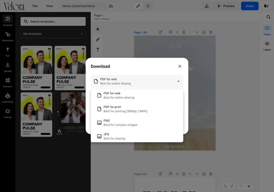
Task: Open the Layers panel
Action: 267,46
